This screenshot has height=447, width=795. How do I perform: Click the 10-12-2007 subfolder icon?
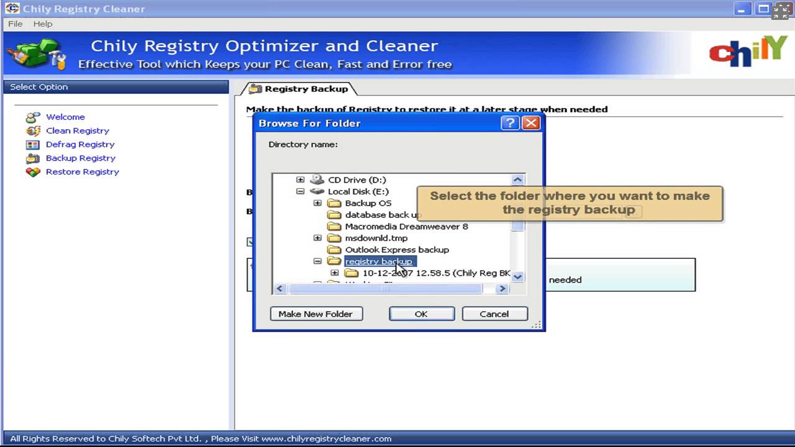click(352, 273)
